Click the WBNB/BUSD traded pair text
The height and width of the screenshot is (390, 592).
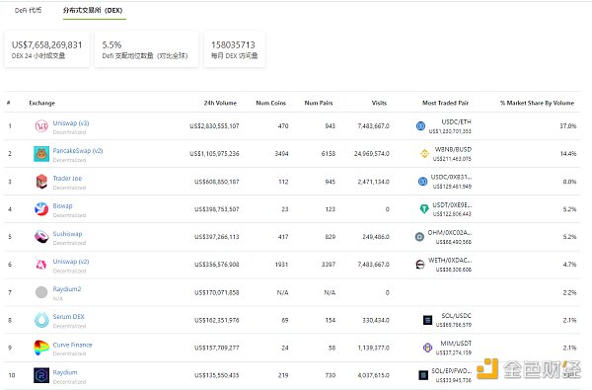click(453, 149)
